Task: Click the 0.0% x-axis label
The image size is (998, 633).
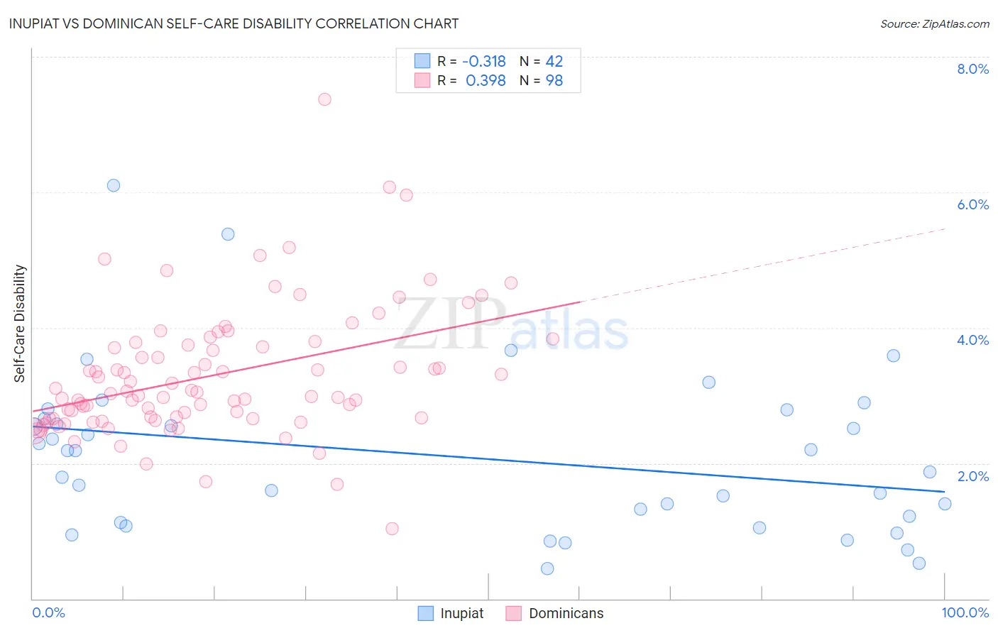Action: [48, 612]
